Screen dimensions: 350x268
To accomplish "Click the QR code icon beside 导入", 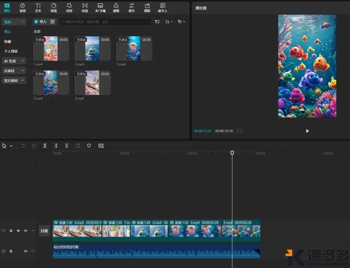I will point(52,22).
